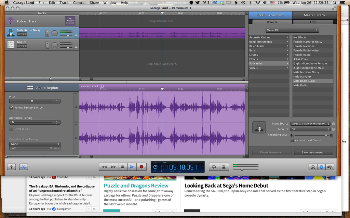Click the pan knob of the Jingles track
This screenshot has width=350, height=218.
[54, 45]
